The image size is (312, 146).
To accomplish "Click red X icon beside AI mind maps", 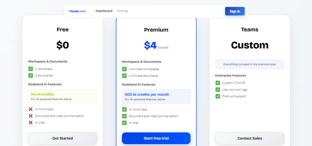I will (30, 109).
